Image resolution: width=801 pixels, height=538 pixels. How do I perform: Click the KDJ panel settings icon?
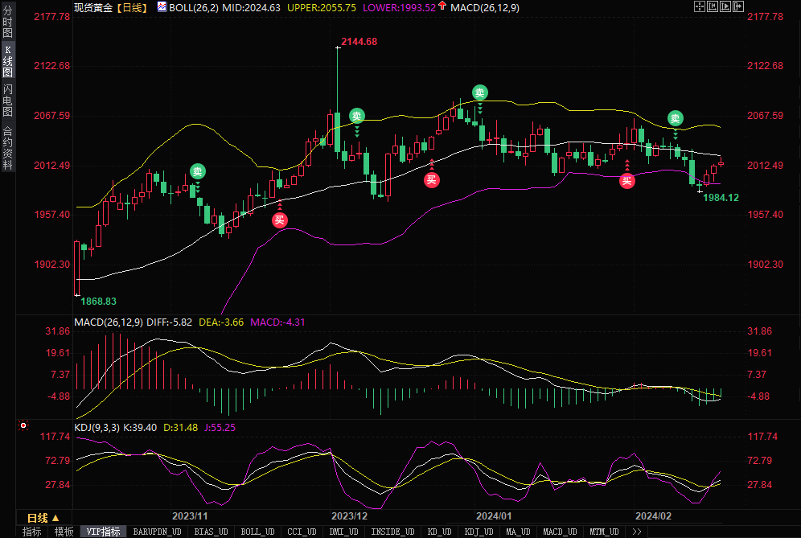point(23,425)
